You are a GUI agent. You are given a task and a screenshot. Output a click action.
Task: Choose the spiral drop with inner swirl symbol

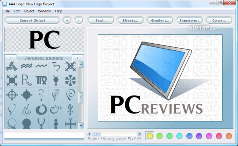point(56,95)
